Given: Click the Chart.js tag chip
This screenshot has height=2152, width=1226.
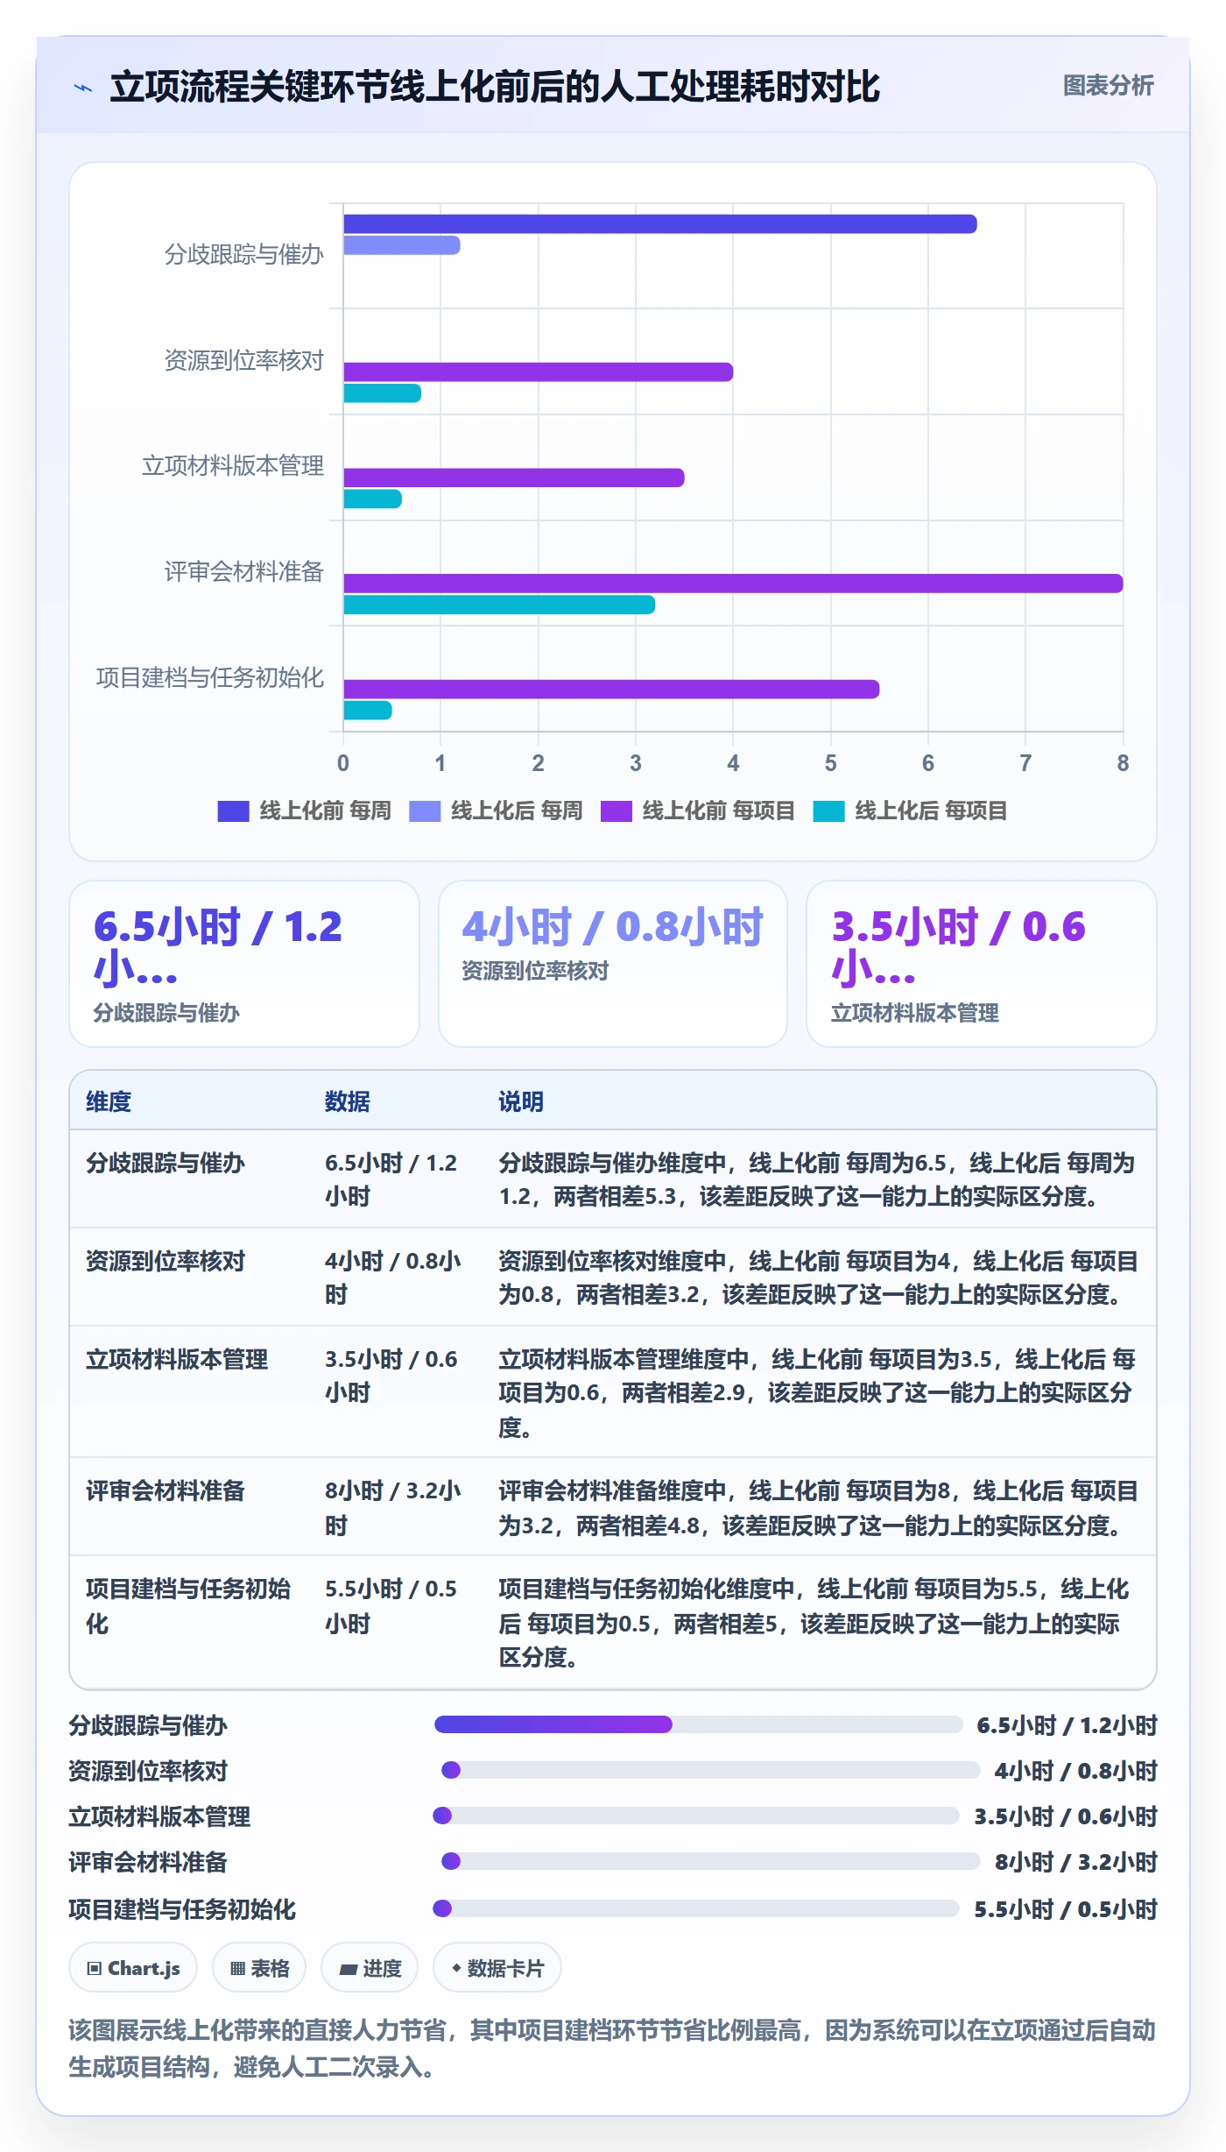Looking at the screenshot, I should [x=133, y=1968].
